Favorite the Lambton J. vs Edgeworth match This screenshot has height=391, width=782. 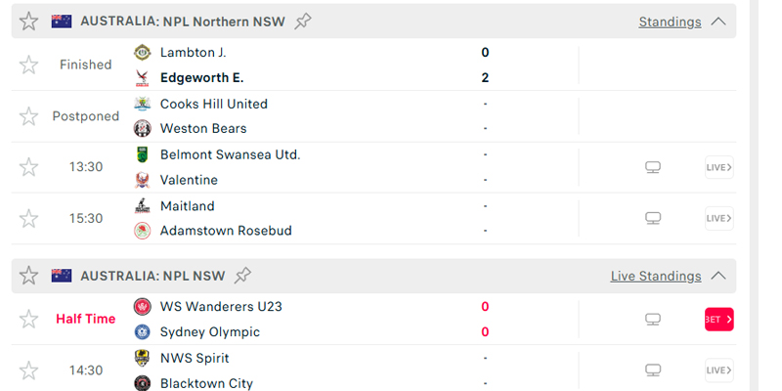[29, 65]
